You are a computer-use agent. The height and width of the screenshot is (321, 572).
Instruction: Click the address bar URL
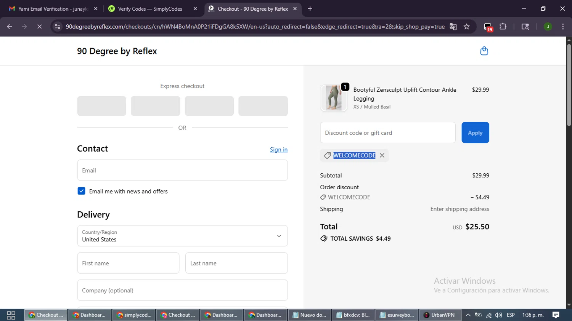coord(255,27)
